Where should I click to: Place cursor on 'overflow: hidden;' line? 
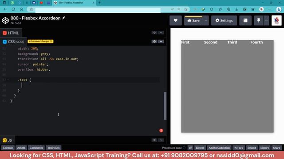(34, 69)
